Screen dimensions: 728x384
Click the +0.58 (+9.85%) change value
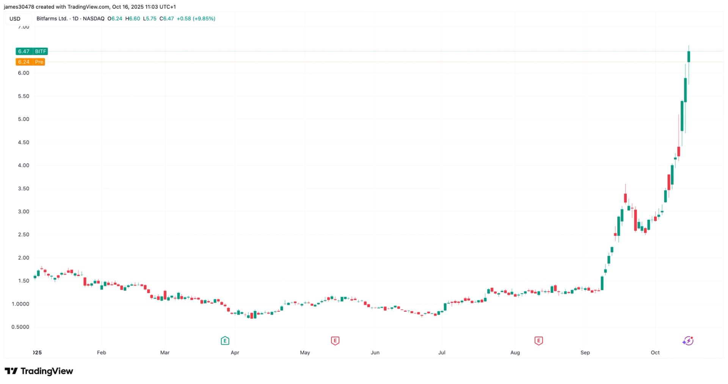(196, 19)
